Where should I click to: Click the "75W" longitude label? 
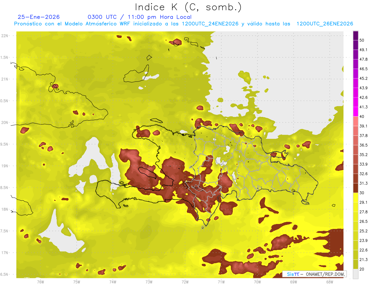(x=76, y=282)
